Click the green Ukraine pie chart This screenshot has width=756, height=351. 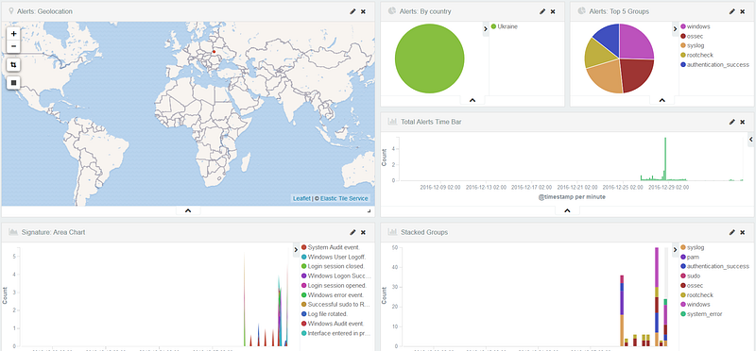[x=429, y=58]
